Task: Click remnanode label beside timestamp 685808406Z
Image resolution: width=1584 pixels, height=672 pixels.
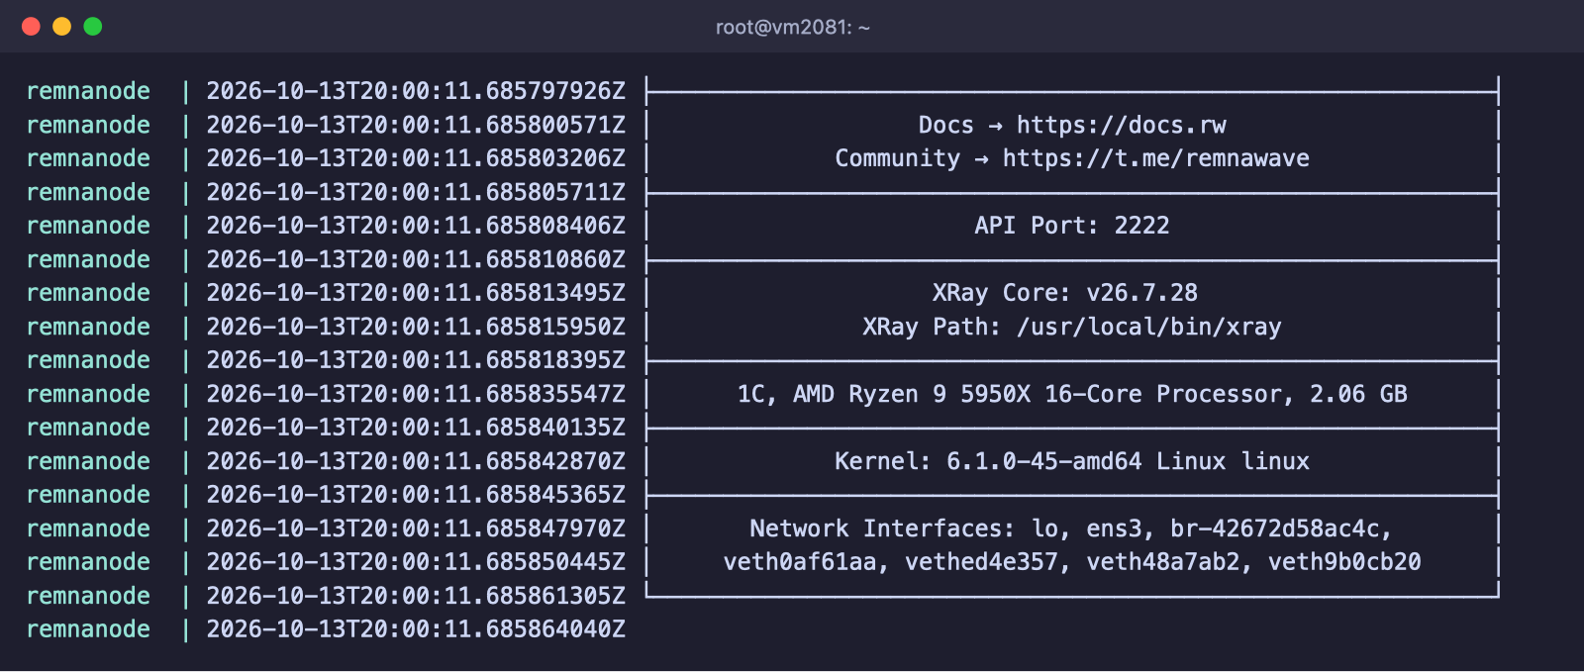Action: click(88, 226)
